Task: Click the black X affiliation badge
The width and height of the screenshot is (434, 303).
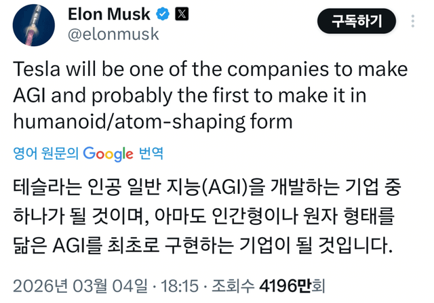Action: click(x=182, y=14)
